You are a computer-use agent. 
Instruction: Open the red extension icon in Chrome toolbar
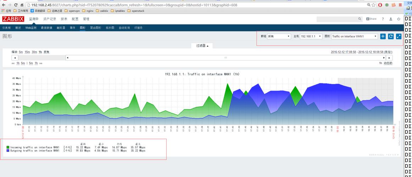point(380,5)
